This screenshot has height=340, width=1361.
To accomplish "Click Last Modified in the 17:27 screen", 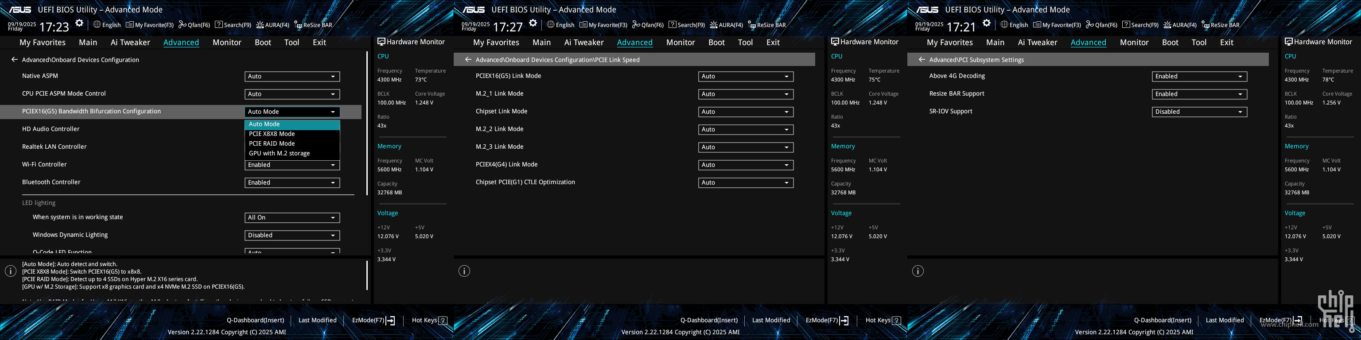I will coord(771,321).
